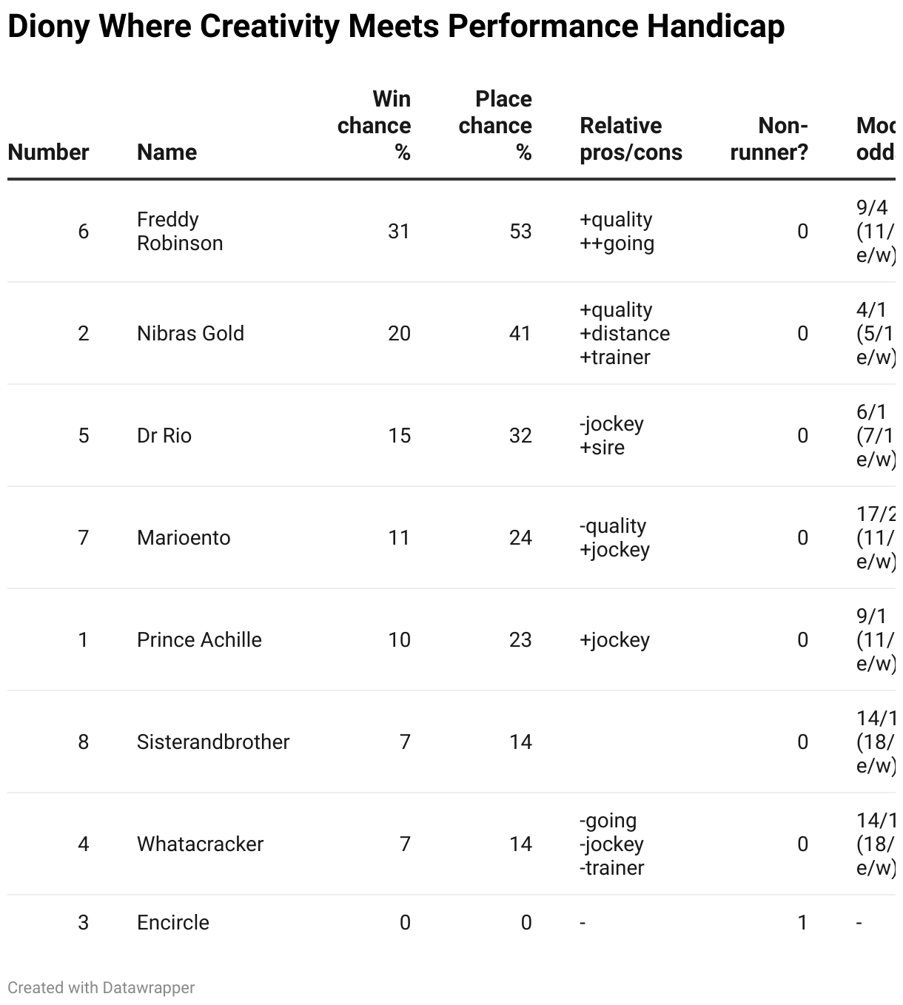The width and height of the screenshot is (903, 1005).
Task: Click the Win chance % header
Action: coord(374,125)
